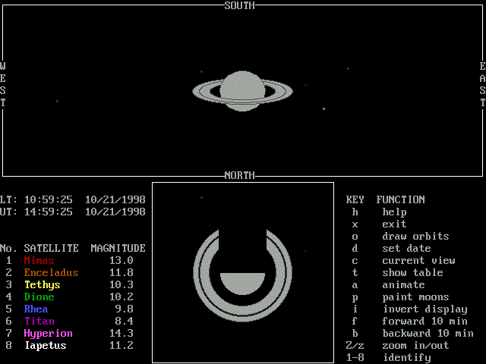The height and width of the screenshot is (364, 486).
Task: Click the 'zoom in/out' entry
Action: click(415, 345)
